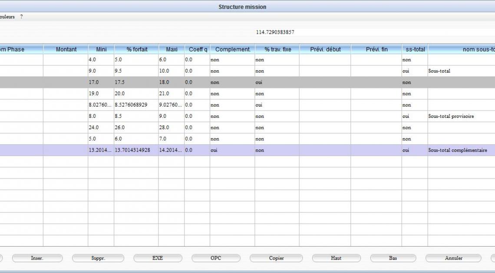Viewport: 495px width, 273px height.
Task: Click the Copier button
Action: 276,258
